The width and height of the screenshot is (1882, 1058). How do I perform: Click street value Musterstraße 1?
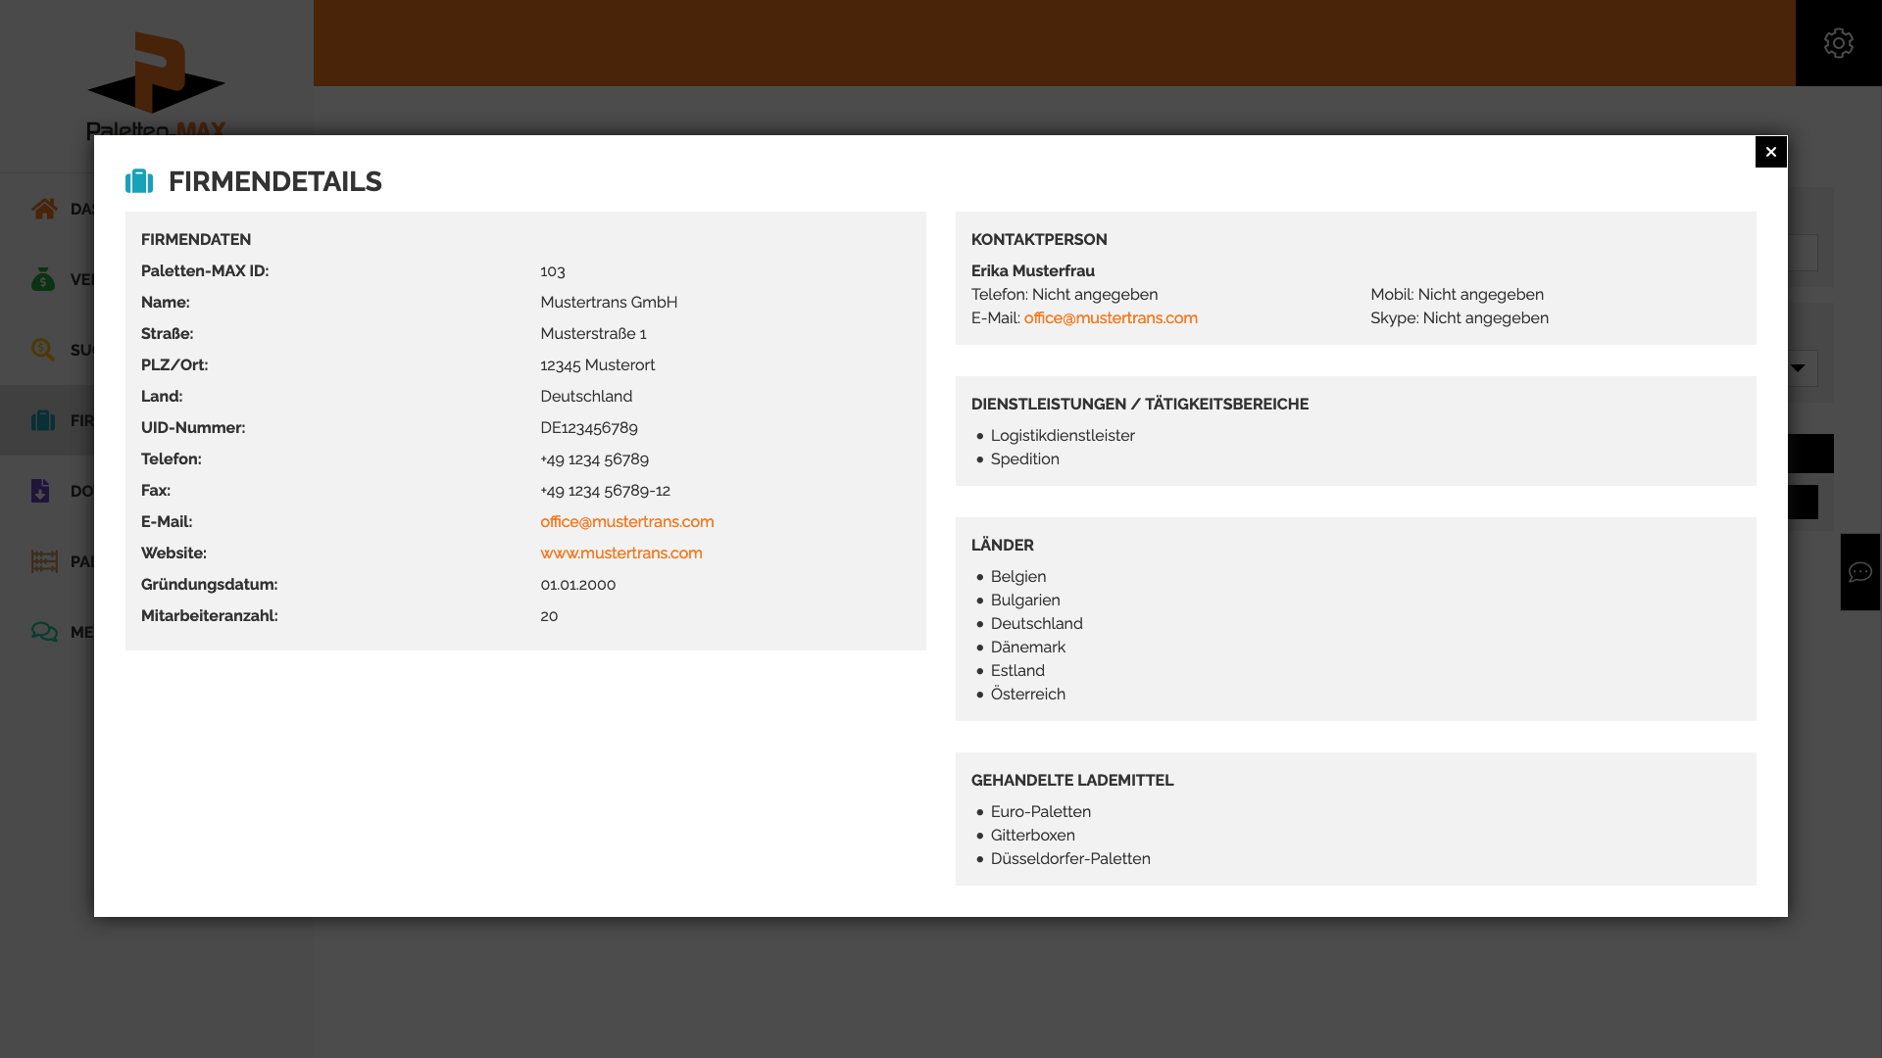click(593, 334)
